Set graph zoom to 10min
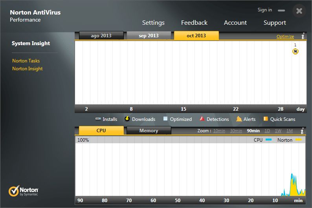This screenshot has width=312, height=208. click(219, 131)
